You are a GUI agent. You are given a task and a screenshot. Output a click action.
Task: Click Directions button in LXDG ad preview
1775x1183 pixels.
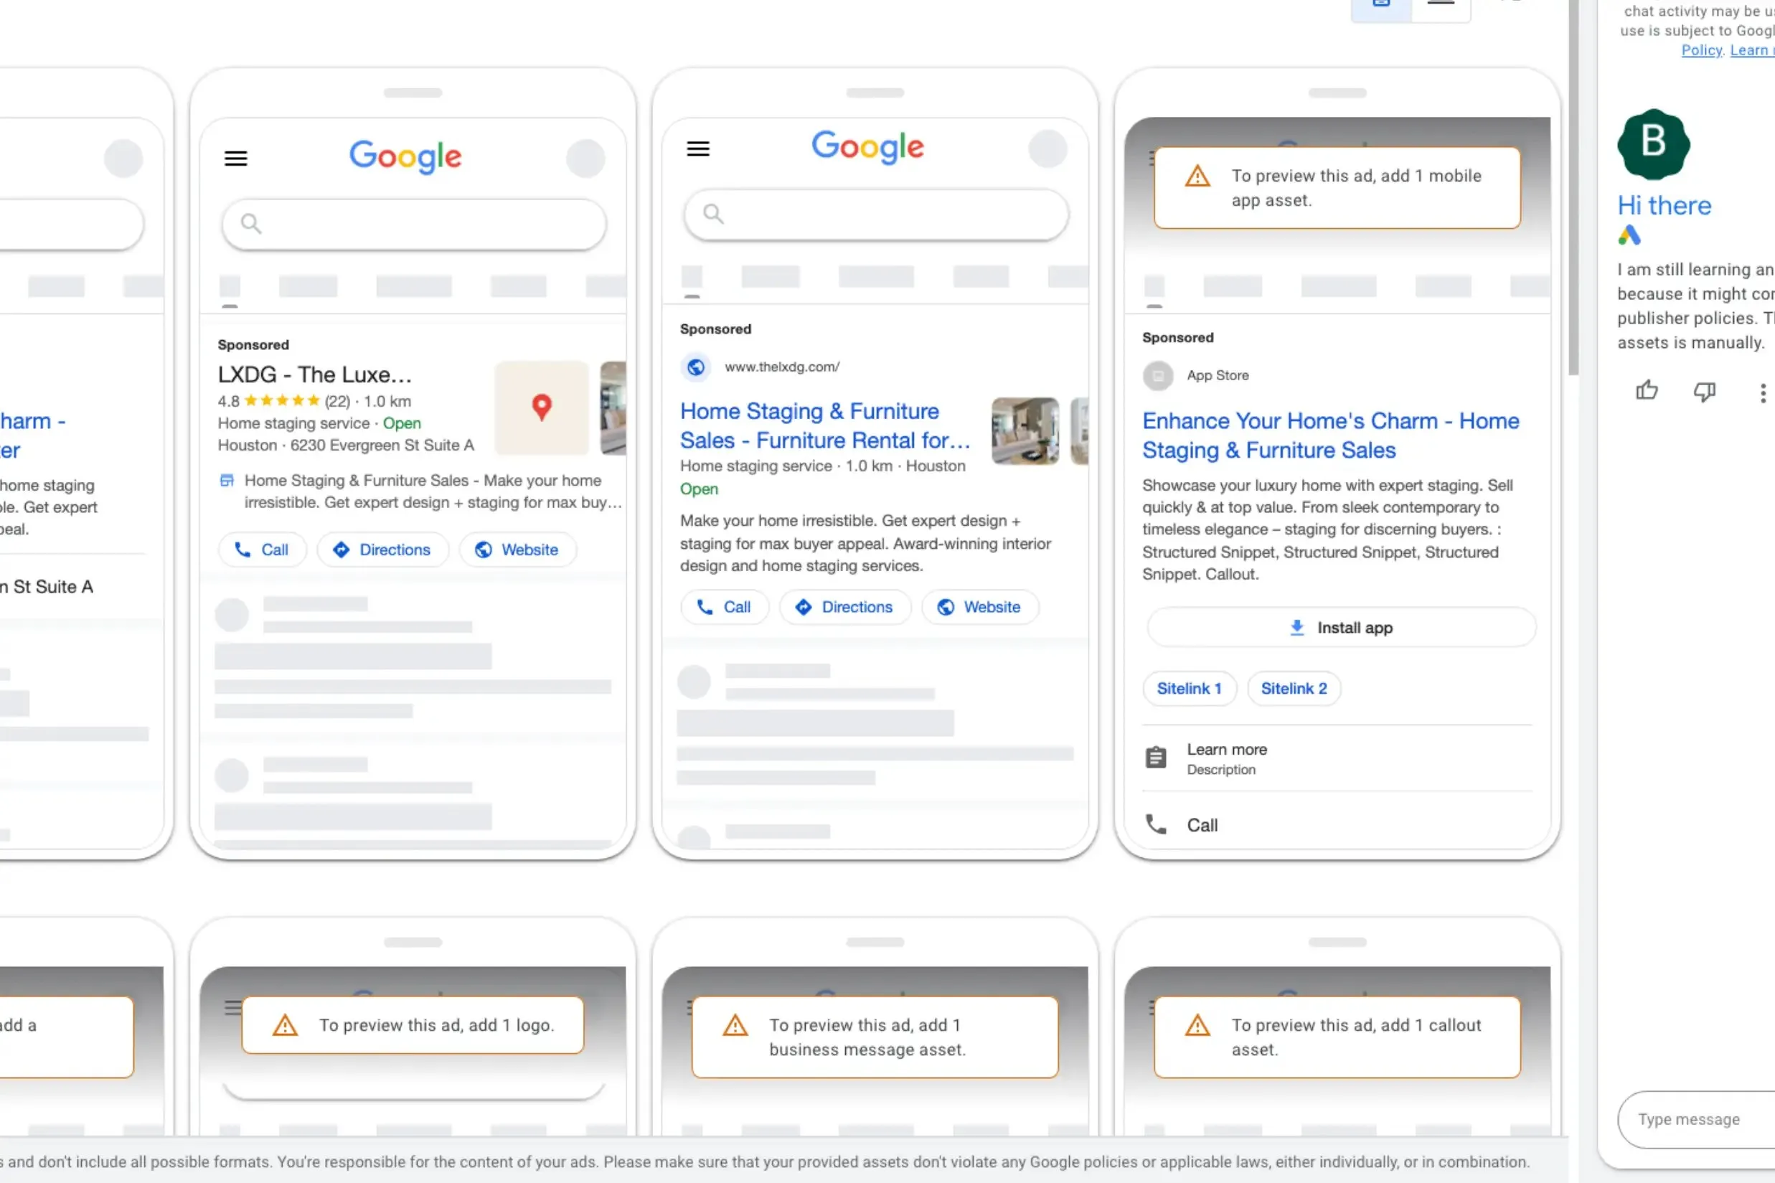(x=382, y=550)
